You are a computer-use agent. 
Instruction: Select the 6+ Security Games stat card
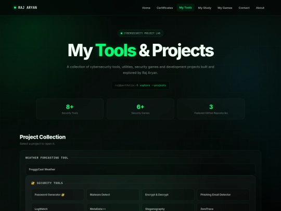coord(140,109)
